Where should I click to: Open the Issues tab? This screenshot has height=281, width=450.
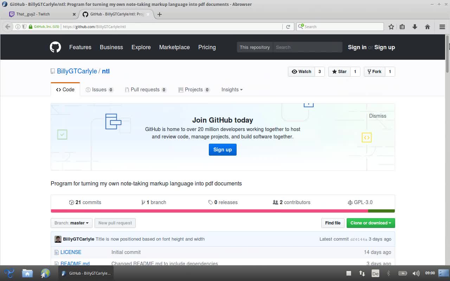click(x=99, y=90)
